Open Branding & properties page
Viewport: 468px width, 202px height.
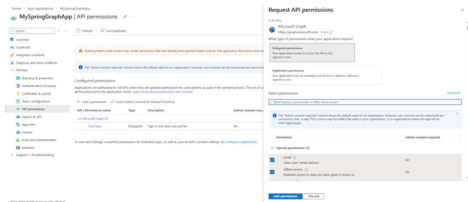37,78
